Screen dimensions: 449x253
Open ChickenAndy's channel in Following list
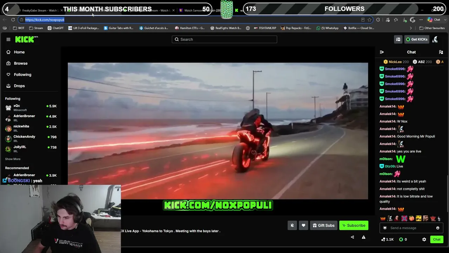[x=31, y=138]
